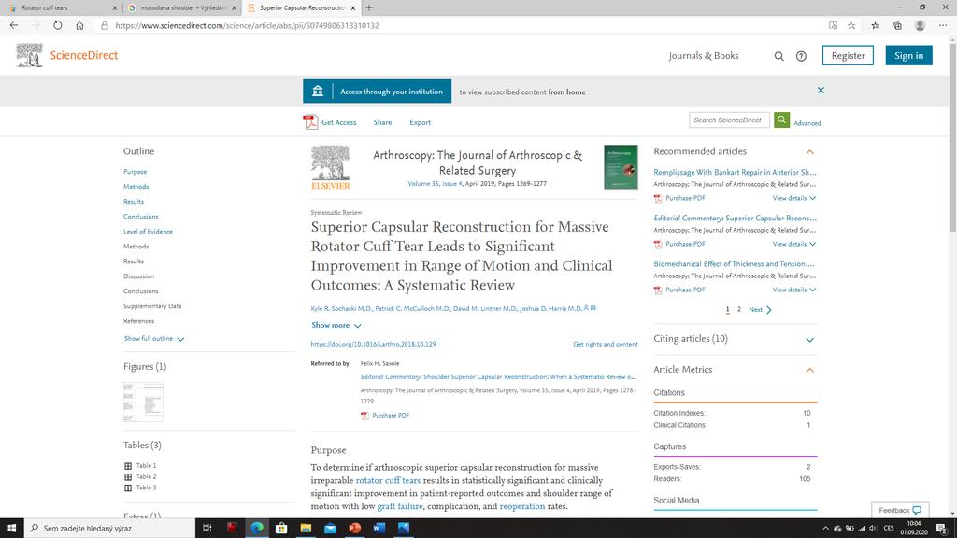The width and height of the screenshot is (957, 538).
Task: Go back with the browser back arrow
Action: 13,25
